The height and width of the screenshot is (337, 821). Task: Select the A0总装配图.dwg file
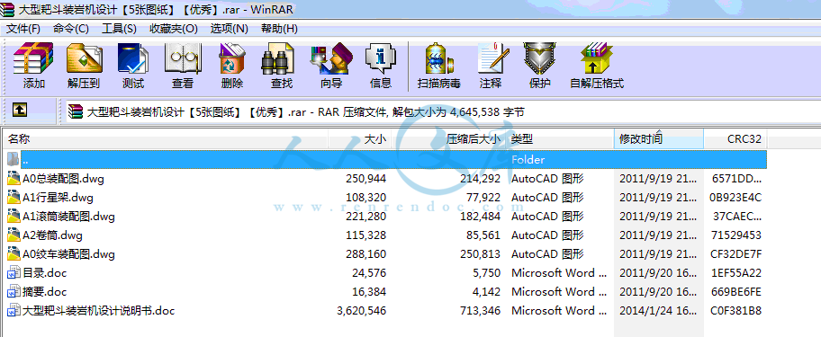click(x=385, y=179)
